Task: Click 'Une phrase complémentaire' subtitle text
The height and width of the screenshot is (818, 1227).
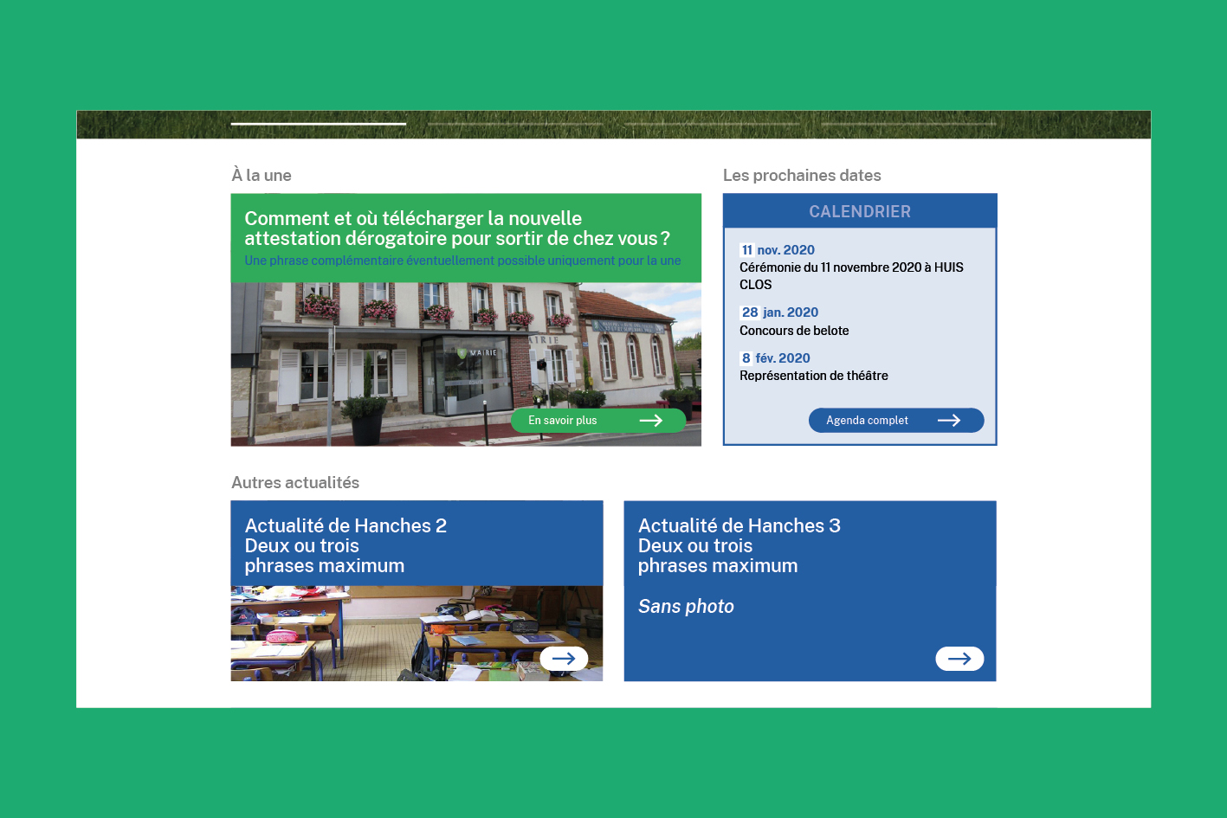Action: click(462, 261)
